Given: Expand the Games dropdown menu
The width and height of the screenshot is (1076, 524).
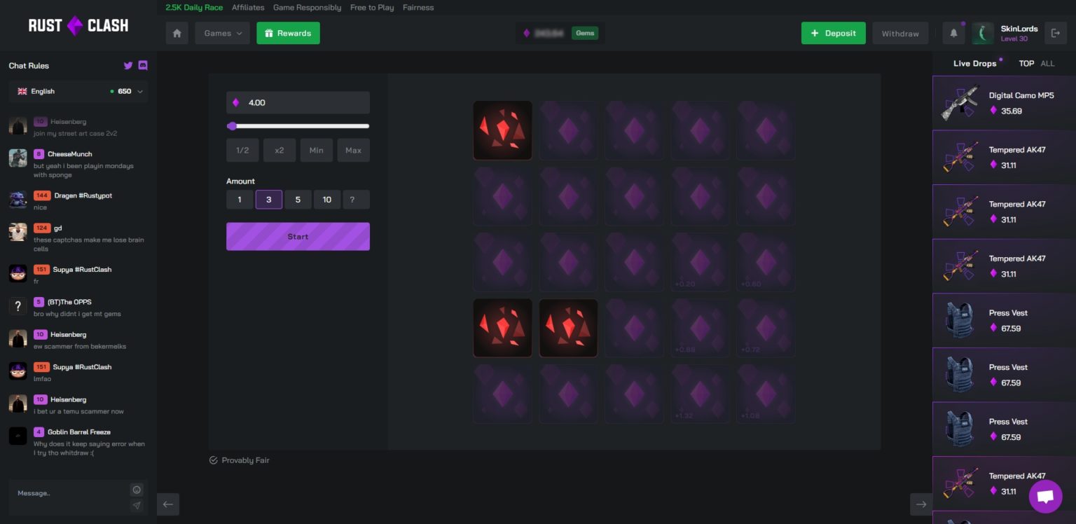Looking at the screenshot, I should (x=222, y=33).
